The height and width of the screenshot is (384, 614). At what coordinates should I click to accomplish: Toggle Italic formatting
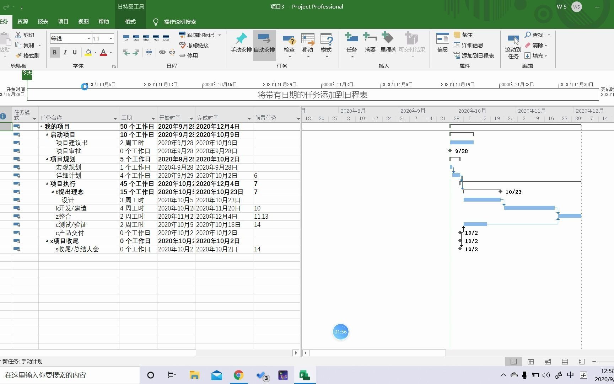(65, 52)
